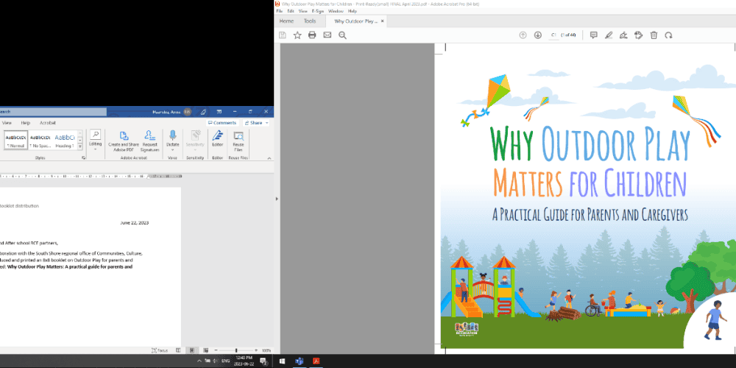The height and width of the screenshot is (368, 736).
Task: Click the Word zoom slider handle
Action: click(236, 350)
